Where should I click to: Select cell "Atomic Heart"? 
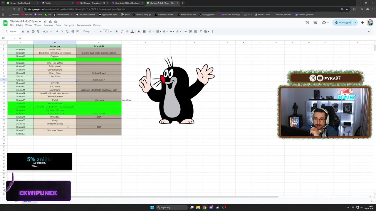coord(55,50)
